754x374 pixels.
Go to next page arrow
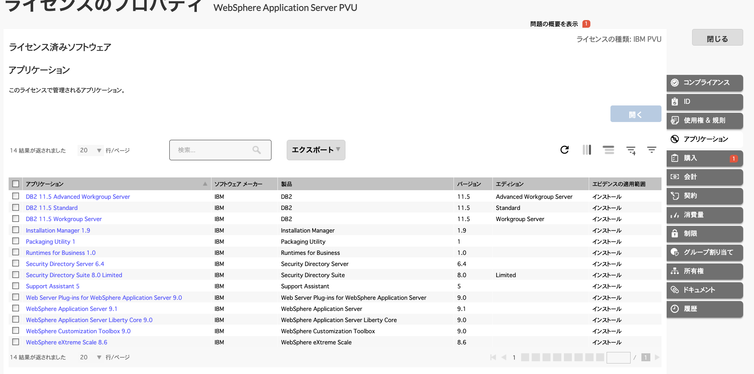coord(657,357)
